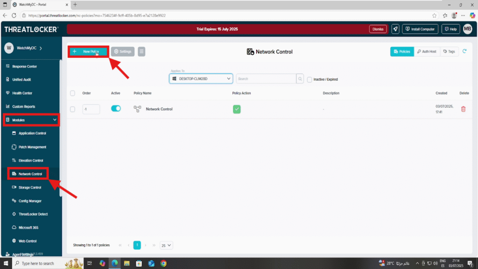Screen dimensions: 478x269
Task: Dismiss the trial expiry banner
Action: 378,29
